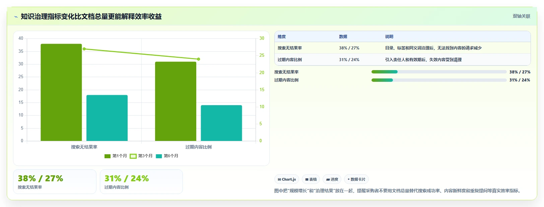This screenshot has height=207, width=544.
Task: Click the 进度 tag chip
Action: [332, 179]
